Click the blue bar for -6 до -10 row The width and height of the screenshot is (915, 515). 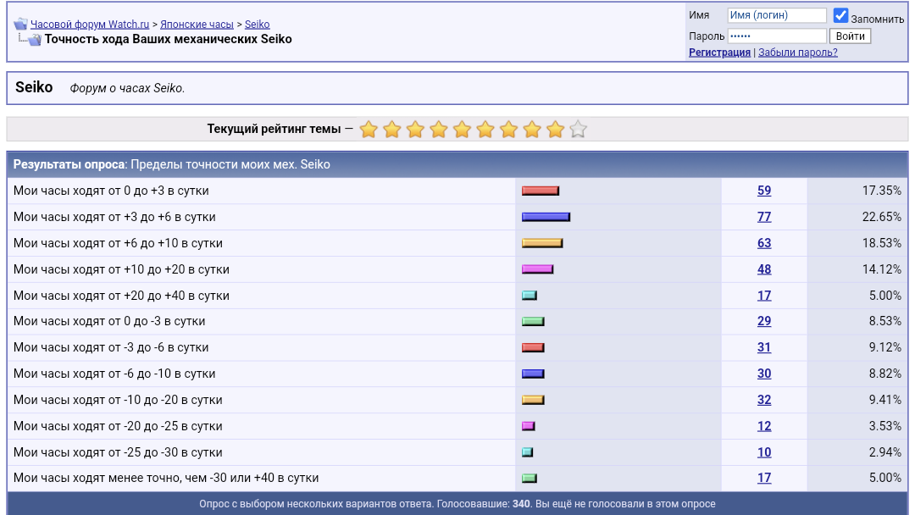click(x=533, y=374)
